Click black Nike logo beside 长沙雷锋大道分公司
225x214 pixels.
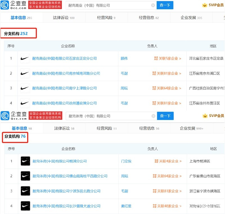tap(25, 206)
